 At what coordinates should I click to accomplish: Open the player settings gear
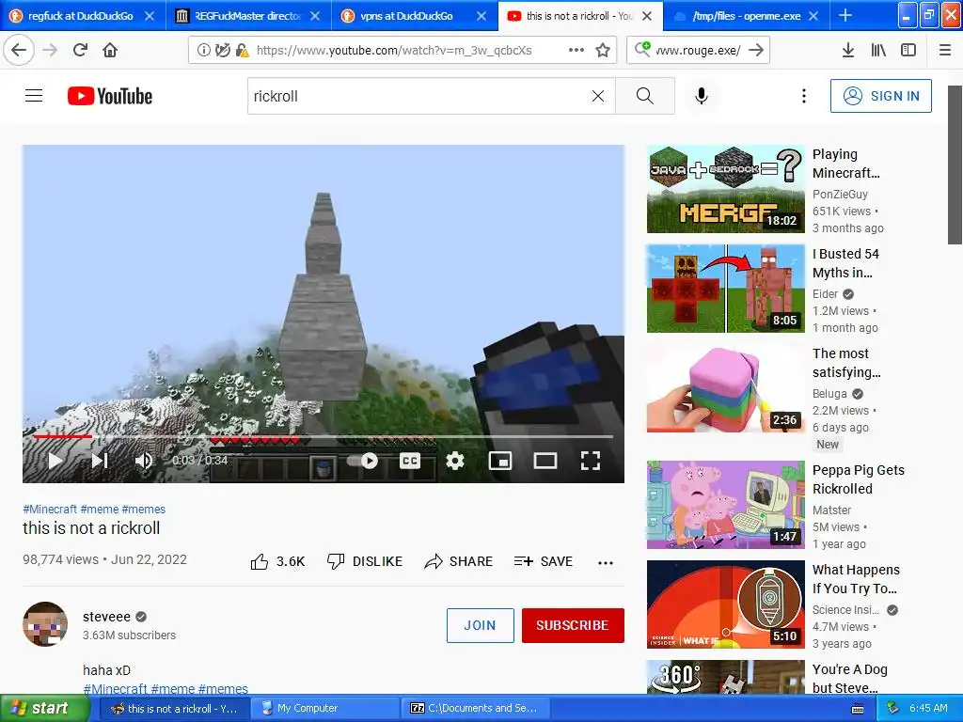click(x=454, y=461)
